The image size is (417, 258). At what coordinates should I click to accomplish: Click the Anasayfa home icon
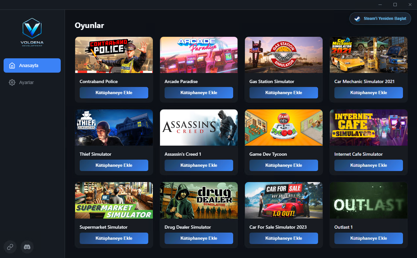(x=12, y=65)
